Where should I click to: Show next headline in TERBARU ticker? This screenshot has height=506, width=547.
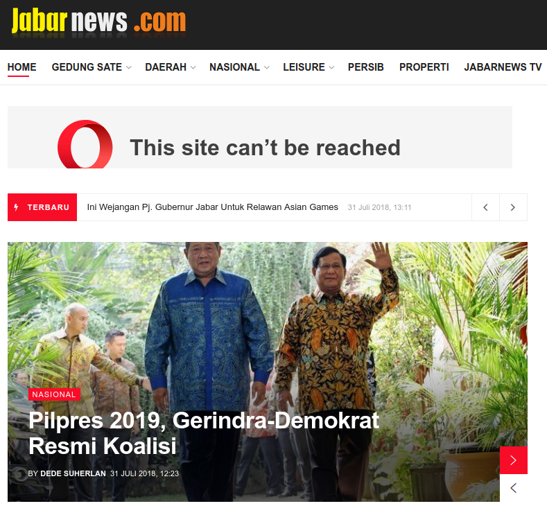point(513,207)
